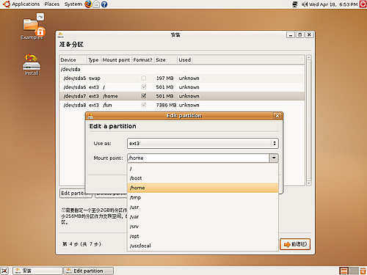Choose /tmp from mount point list
This screenshot has width=367, height=275.
pos(203,197)
